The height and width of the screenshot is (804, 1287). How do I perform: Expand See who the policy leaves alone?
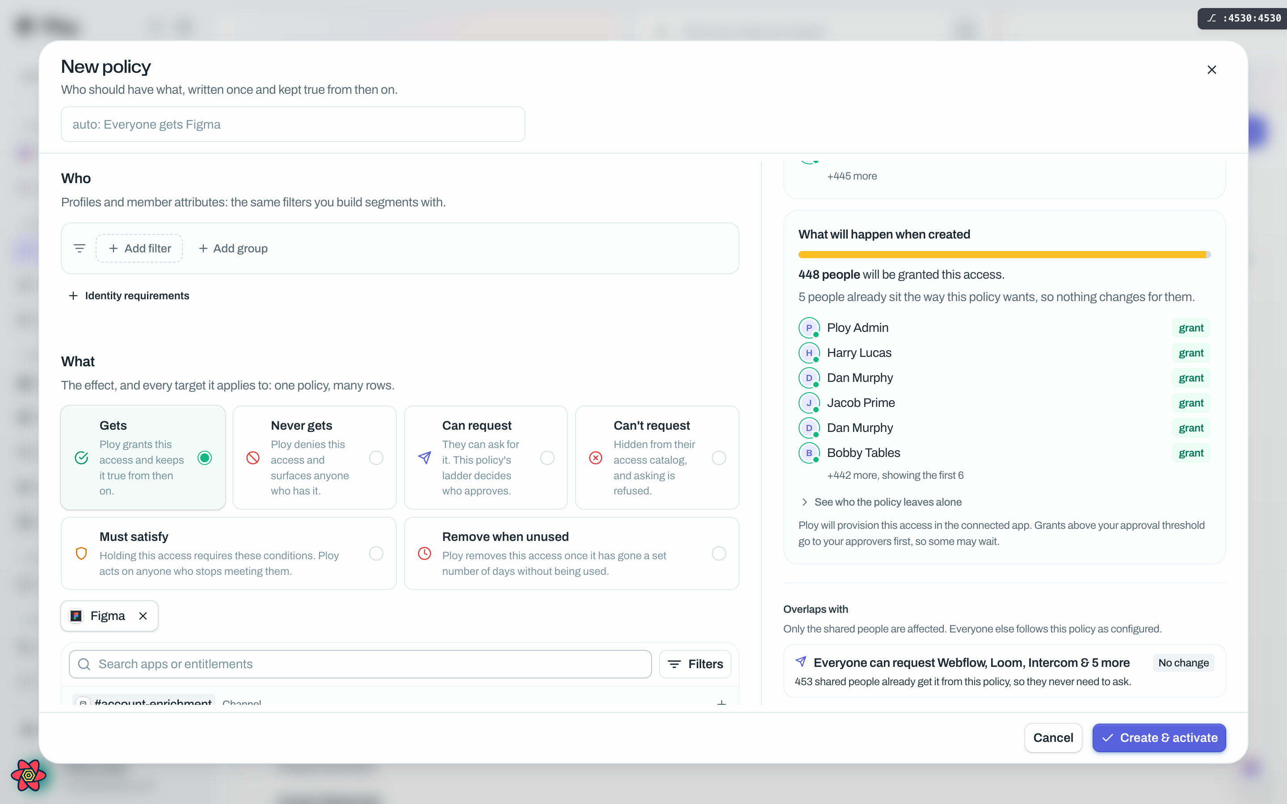[x=881, y=502]
